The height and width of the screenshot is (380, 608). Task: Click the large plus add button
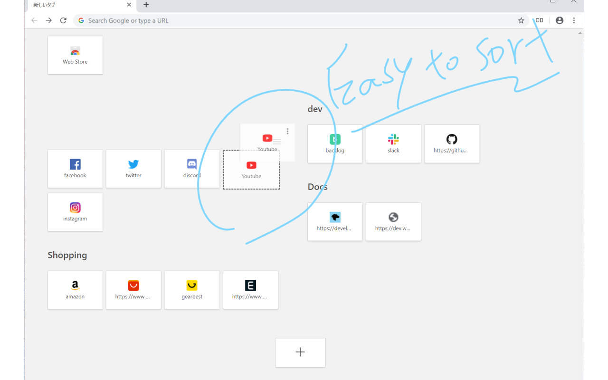tap(300, 352)
